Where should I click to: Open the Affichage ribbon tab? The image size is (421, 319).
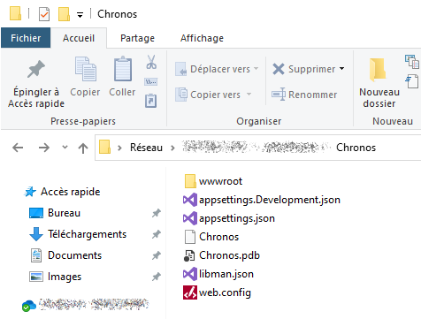tap(202, 38)
